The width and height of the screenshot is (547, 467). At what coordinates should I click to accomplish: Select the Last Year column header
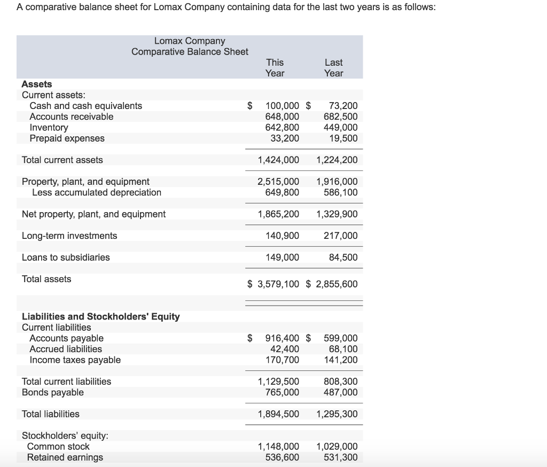(333, 67)
